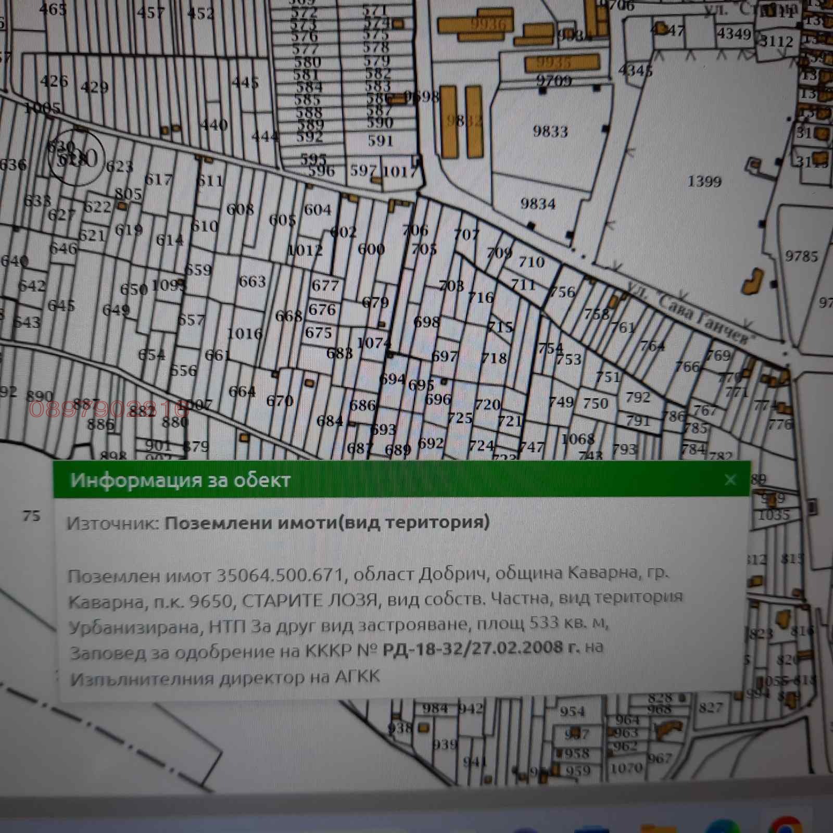Select parcel 9785 at the right edge

801,256
